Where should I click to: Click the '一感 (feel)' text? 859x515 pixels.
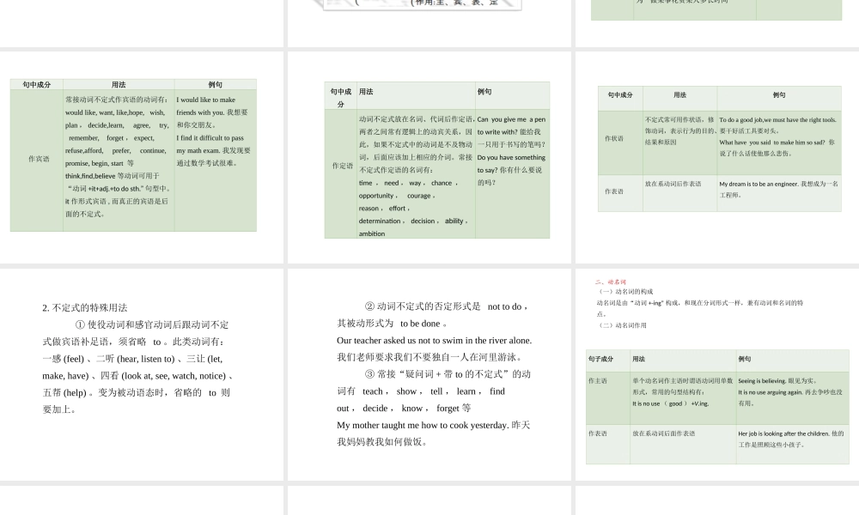pos(63,359)
